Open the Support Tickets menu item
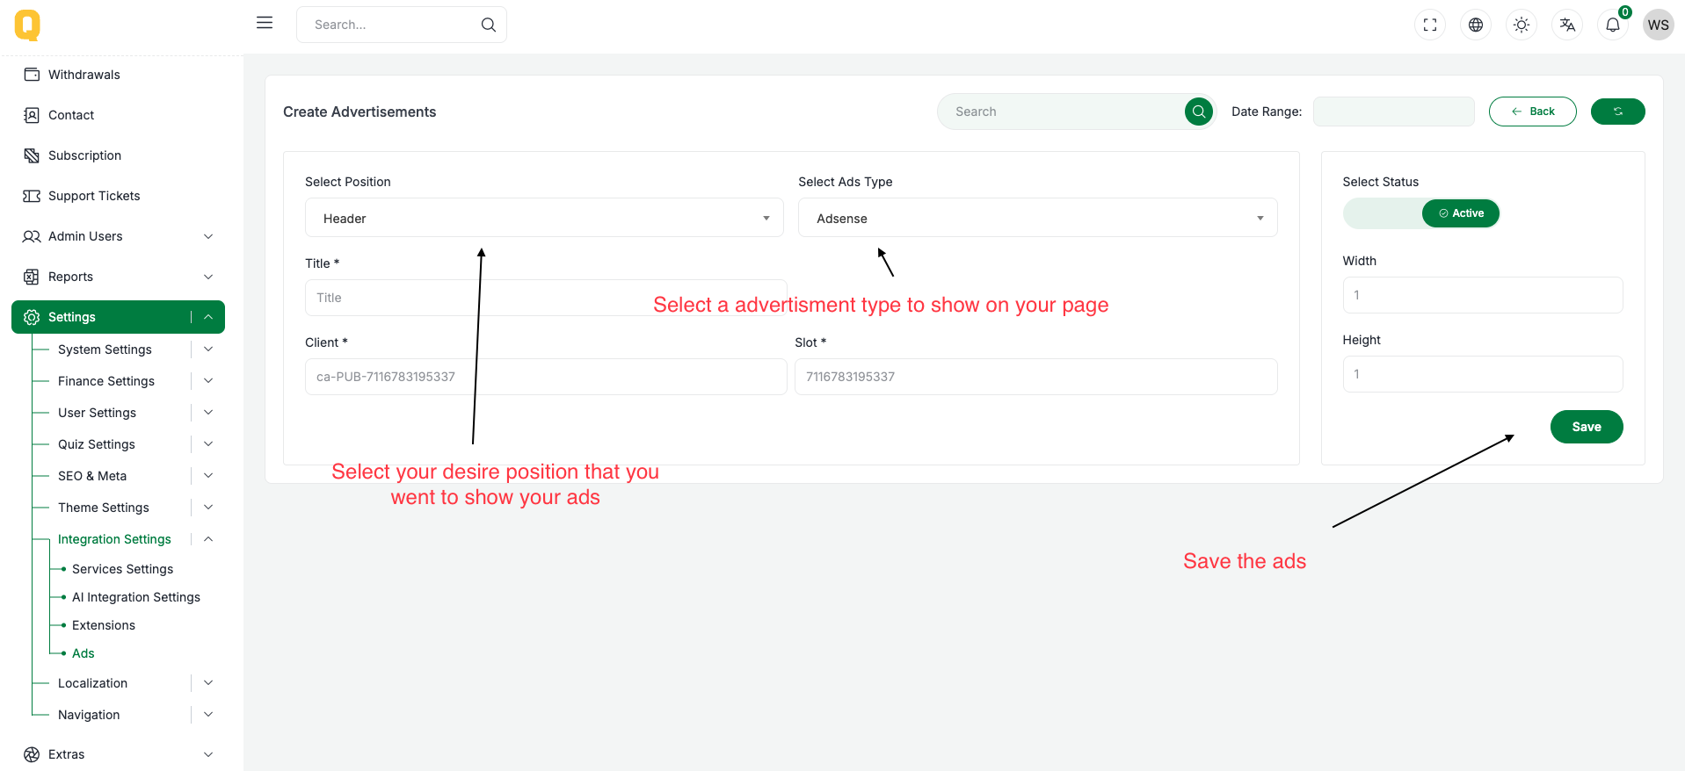 pos(94,196)
